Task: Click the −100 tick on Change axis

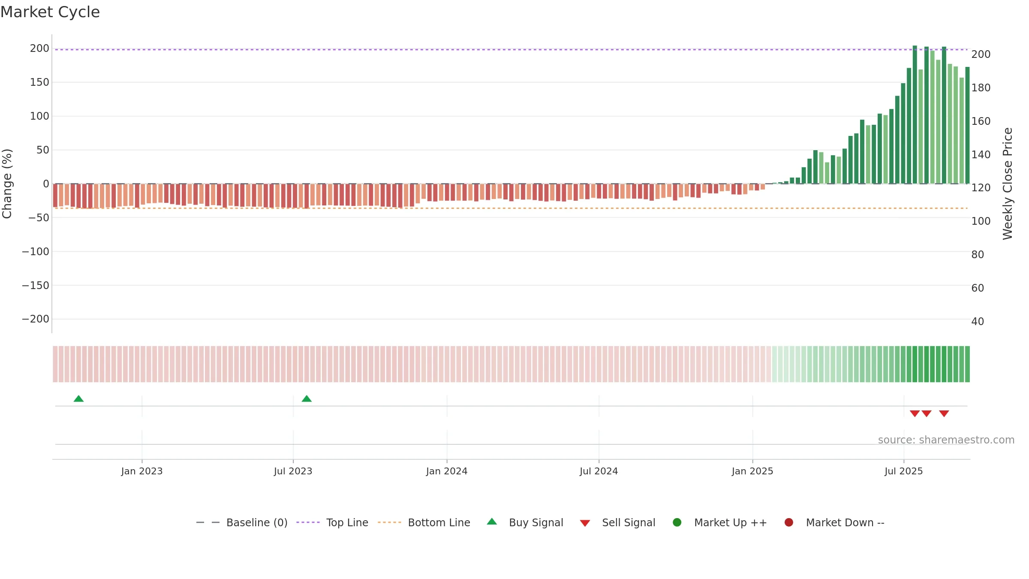Action: point(36,251)
